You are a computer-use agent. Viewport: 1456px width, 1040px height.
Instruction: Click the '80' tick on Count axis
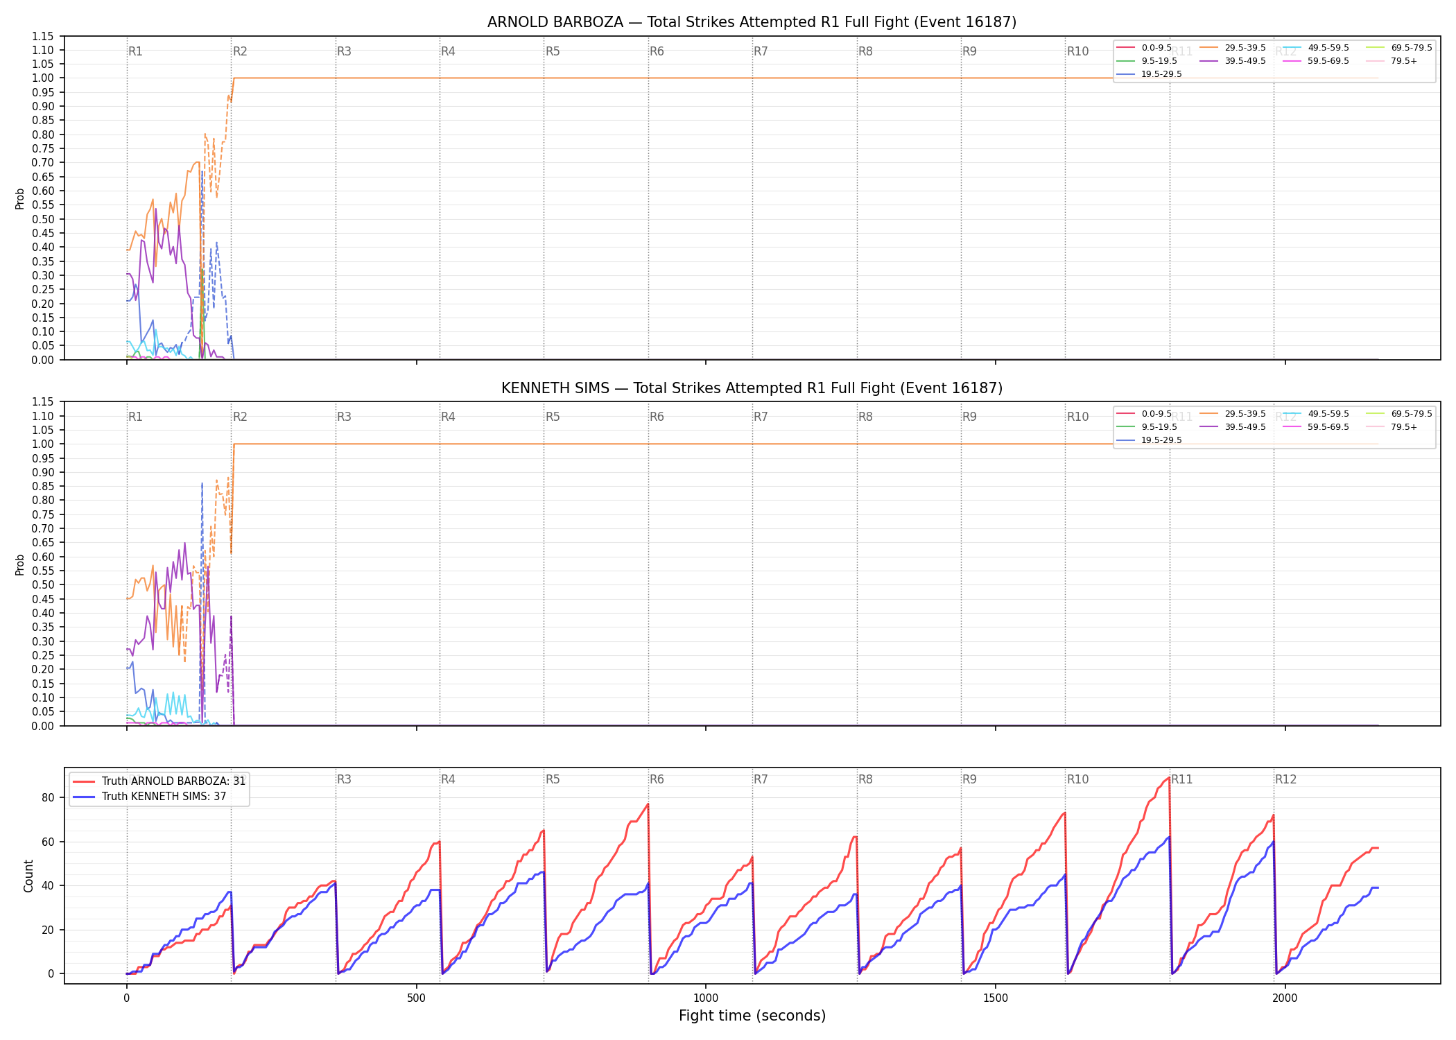point(48,797)
